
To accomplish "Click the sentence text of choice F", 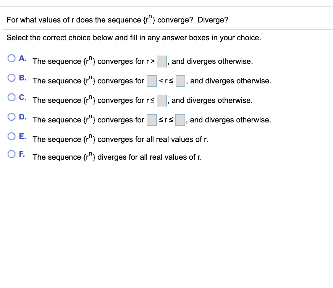I will click(117, 157).
